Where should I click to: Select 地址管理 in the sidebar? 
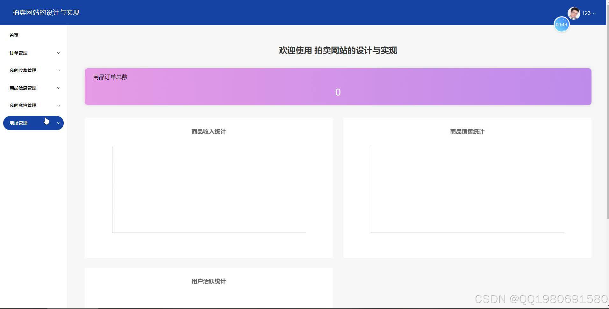click(18, 123)
